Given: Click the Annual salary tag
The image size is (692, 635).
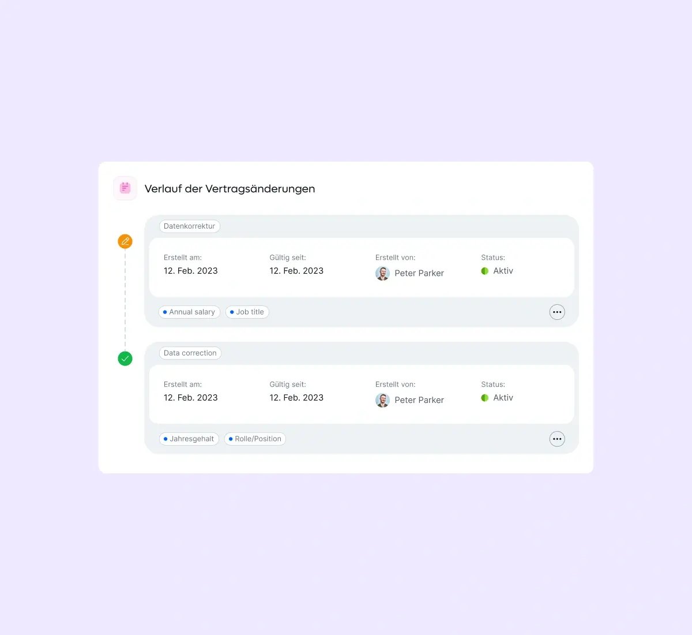Looking at the screenshot, I should coord(189,312).
